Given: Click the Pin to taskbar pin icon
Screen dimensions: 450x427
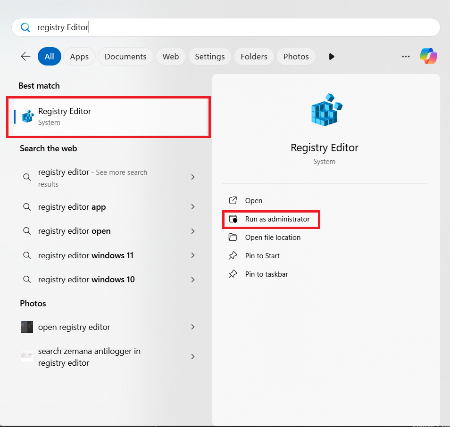Looking at the screenshot, I should [233, 274].
